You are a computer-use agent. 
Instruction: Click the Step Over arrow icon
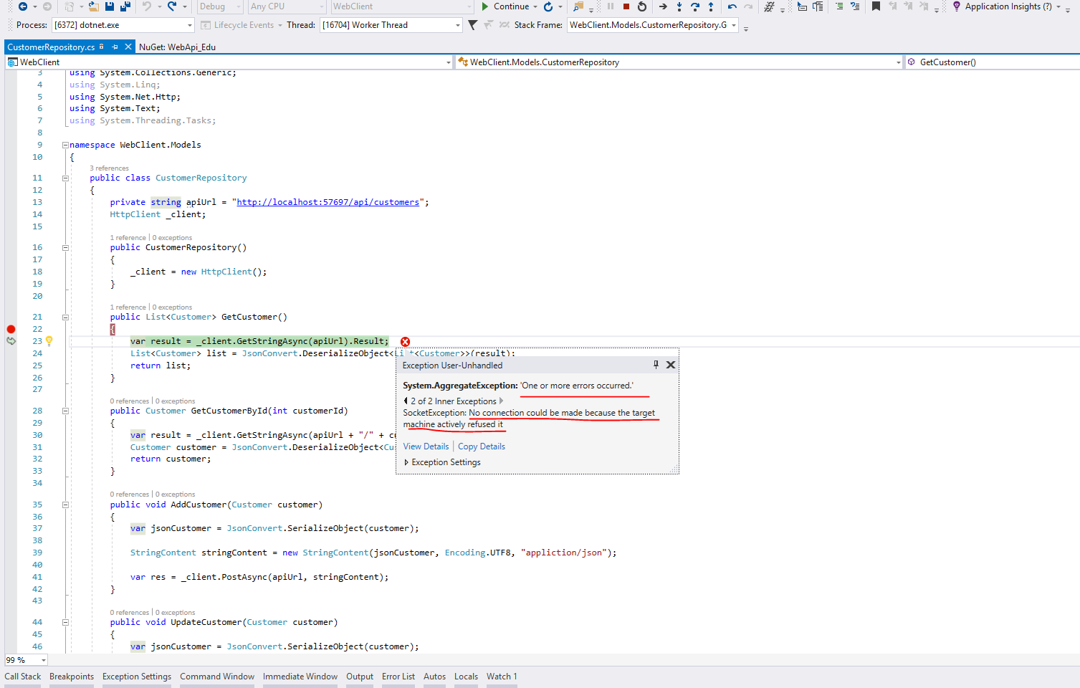pyautogui.click(x=694, y=6)
